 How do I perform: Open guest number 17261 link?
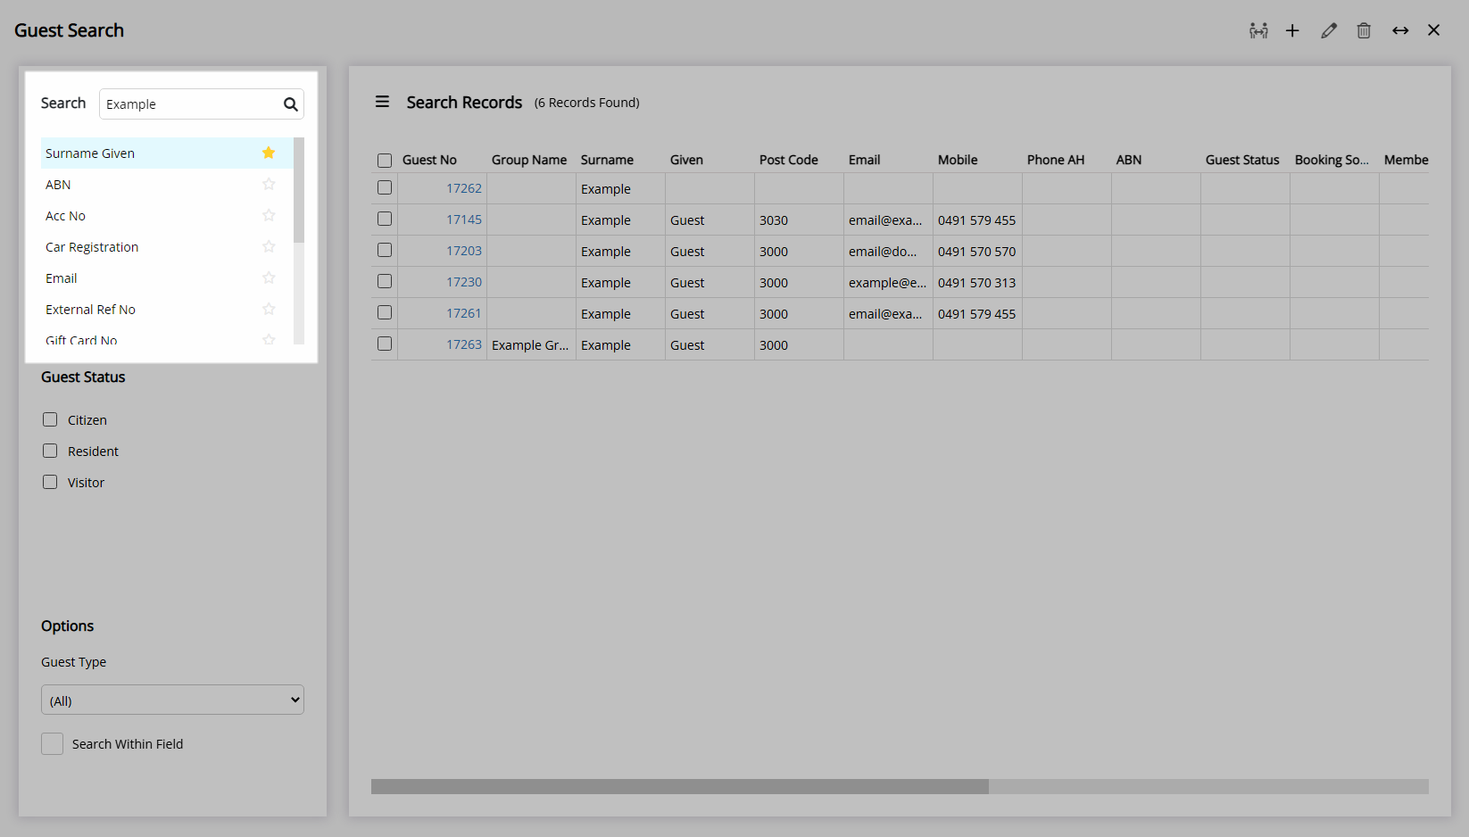pyautogui.click(x=464, y=313)
